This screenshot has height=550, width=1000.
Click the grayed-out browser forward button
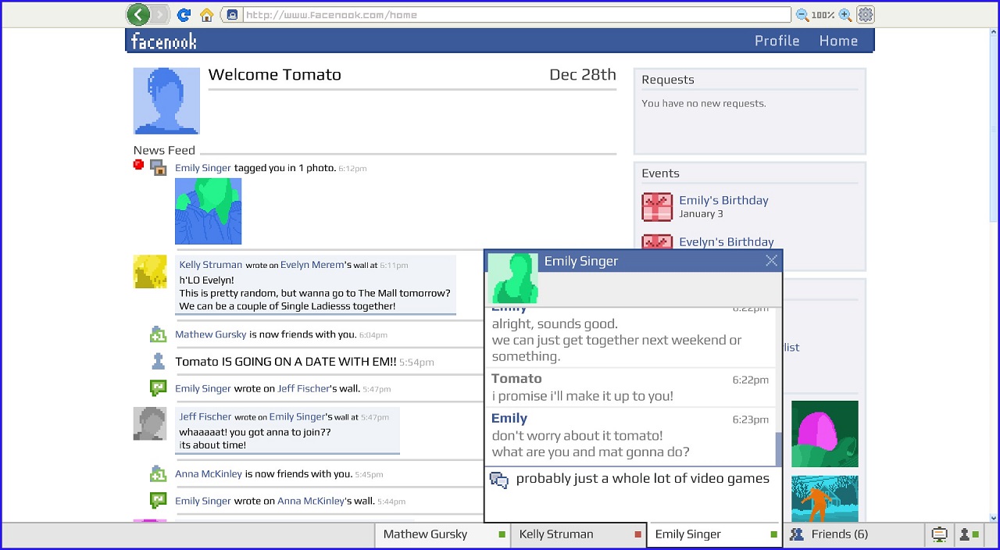coord(159,14)
